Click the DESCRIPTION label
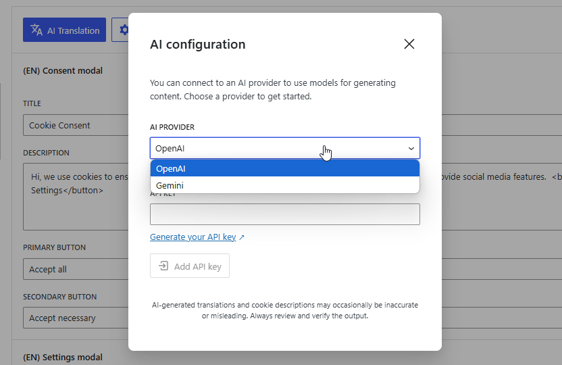The image size is (562, 365). pos(46,153)
